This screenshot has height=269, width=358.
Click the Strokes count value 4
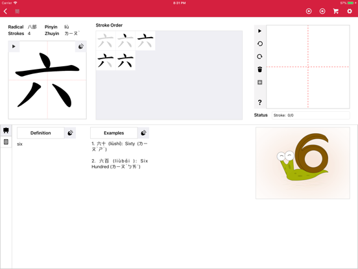(29, 33)
